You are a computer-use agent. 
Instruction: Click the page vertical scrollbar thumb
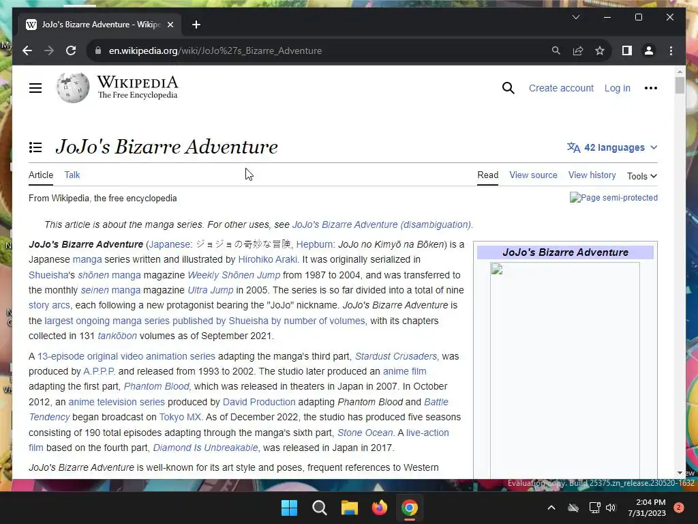(680, 85)
